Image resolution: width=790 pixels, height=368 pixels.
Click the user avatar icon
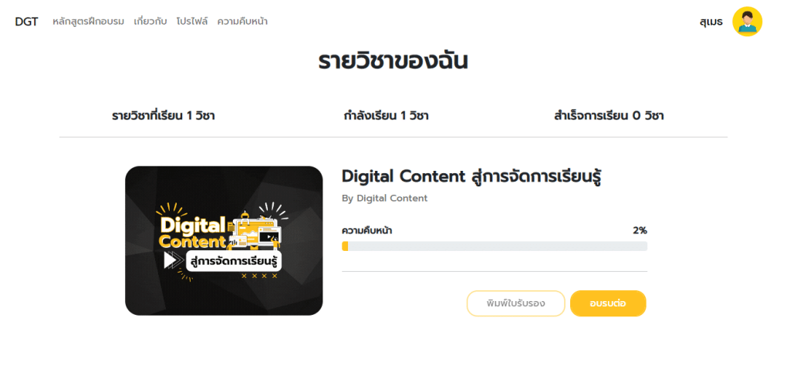(747, 22)
